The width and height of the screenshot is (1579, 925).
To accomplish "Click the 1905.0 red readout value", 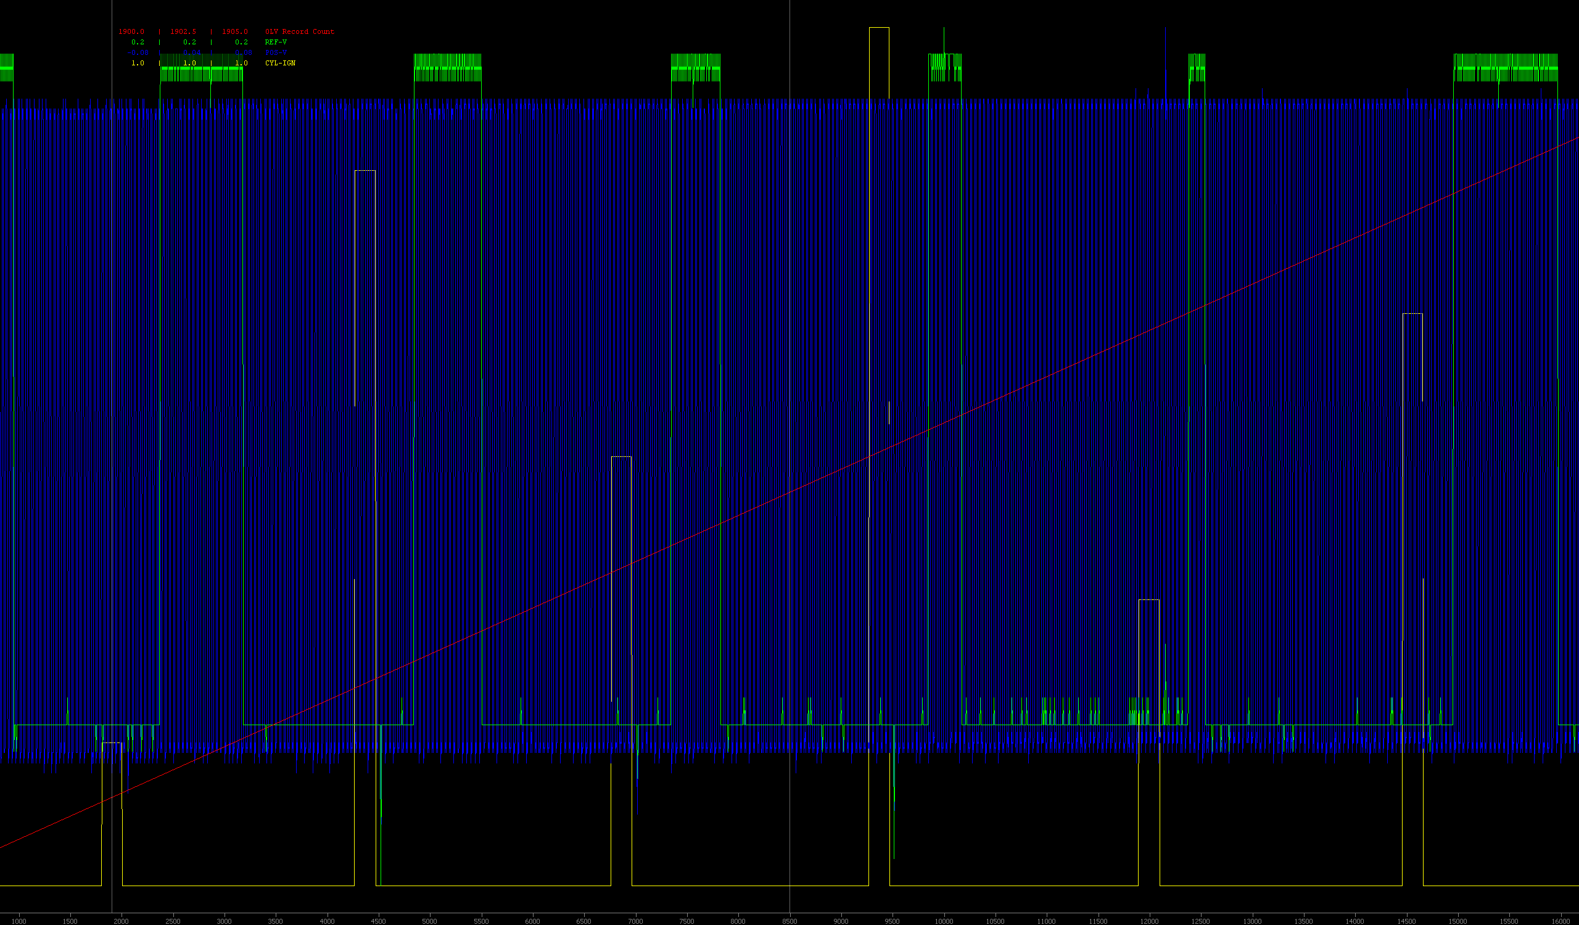I will pyautogui.click(x=235, y=31).
